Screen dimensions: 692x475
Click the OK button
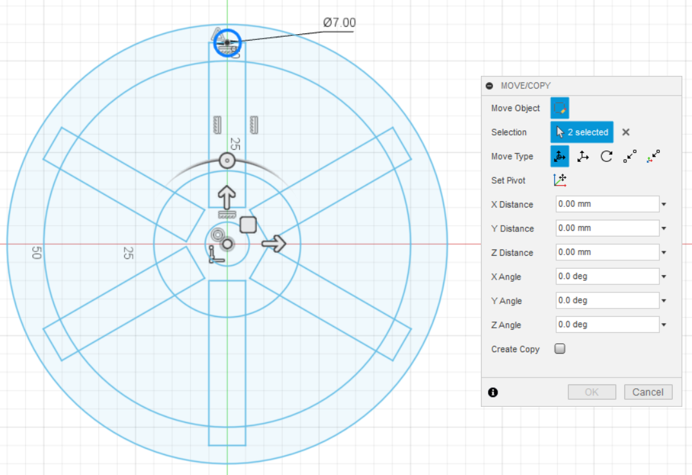point(592,392)
